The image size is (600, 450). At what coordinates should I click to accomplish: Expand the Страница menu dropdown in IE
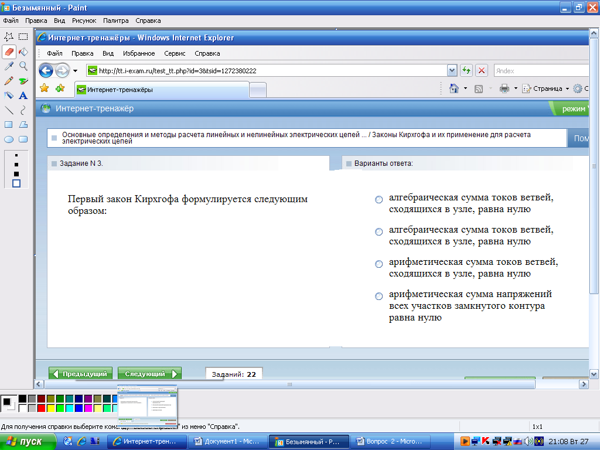[x=567, y=89]
